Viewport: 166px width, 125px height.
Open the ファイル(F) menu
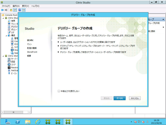(6, 6)
